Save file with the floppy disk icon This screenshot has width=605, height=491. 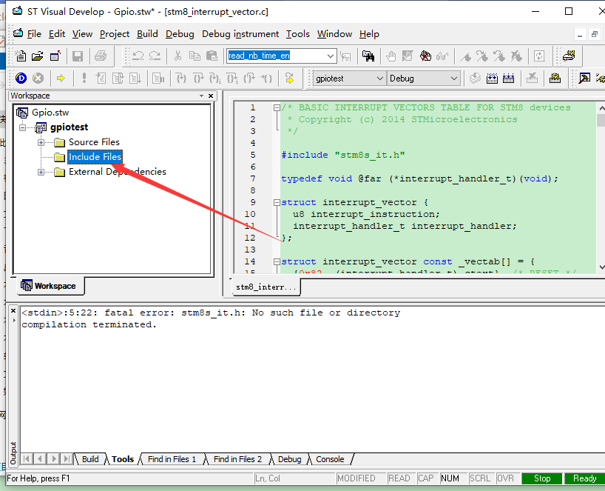[78, 56]
